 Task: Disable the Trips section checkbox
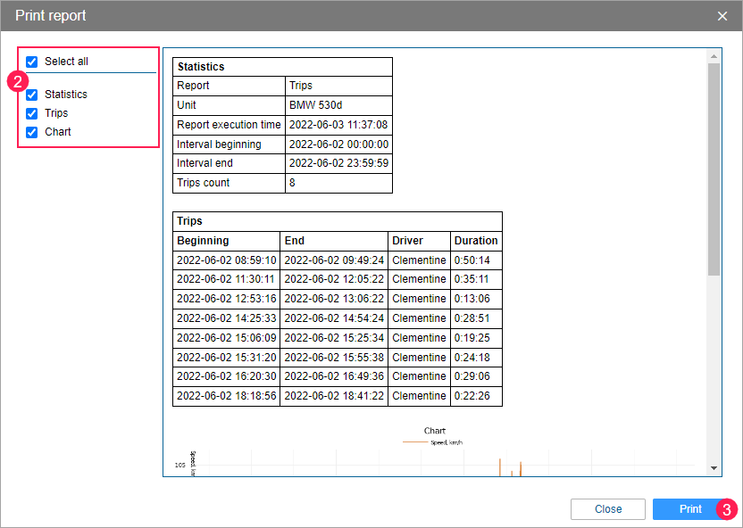pos(32,113)
